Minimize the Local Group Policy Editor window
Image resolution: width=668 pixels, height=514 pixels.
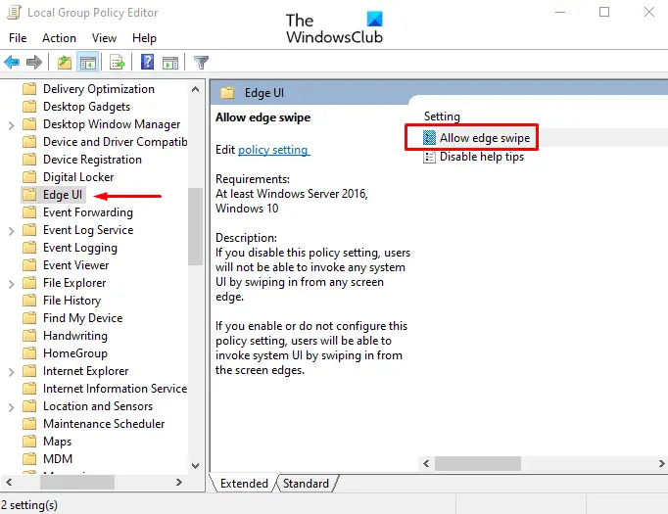tap(560, 12)
